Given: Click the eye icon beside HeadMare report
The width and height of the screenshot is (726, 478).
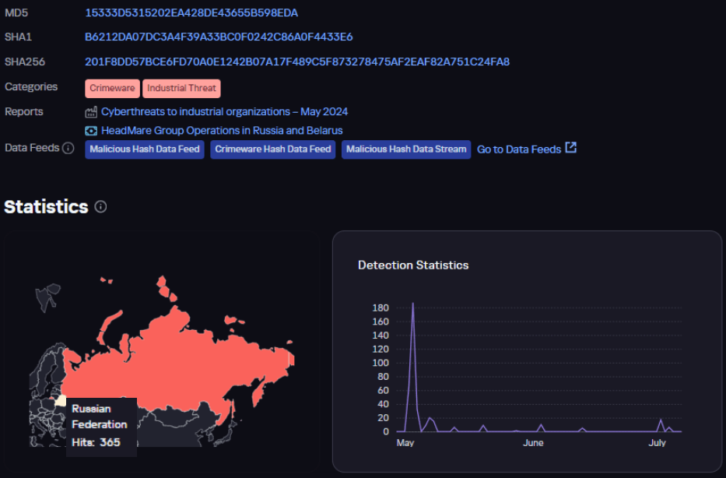Looking at the screenshot, I should coord(91,131).
